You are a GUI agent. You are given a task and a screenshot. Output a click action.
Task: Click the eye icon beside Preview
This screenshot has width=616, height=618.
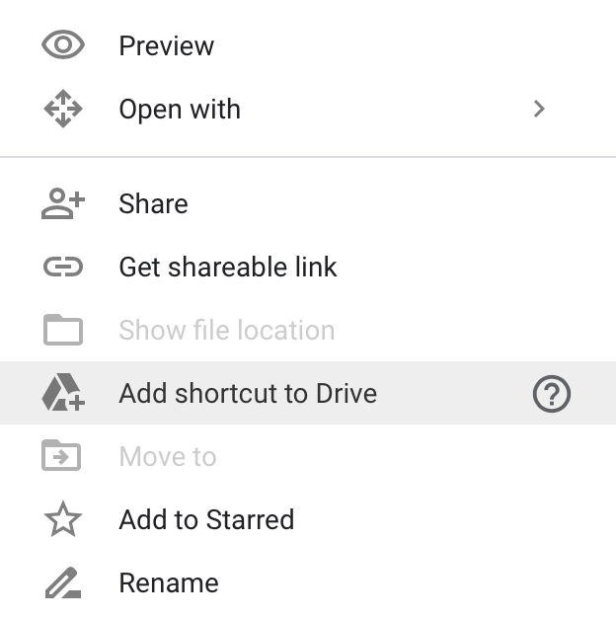pyautogui.click(x=63, y=44)
